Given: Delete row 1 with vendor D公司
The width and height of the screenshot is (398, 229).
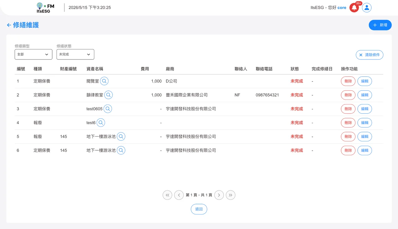Looking at the screenshot, I should pyautogui.click(x=348, y=81).
